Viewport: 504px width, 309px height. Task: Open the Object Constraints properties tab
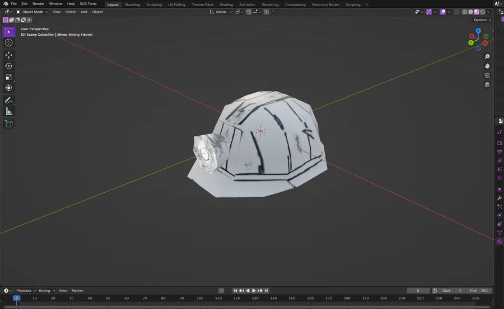[500, 224]
